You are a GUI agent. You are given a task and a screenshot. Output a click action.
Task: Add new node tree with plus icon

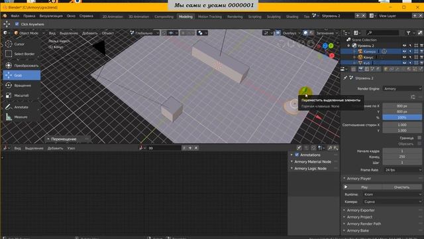[190, 148]
